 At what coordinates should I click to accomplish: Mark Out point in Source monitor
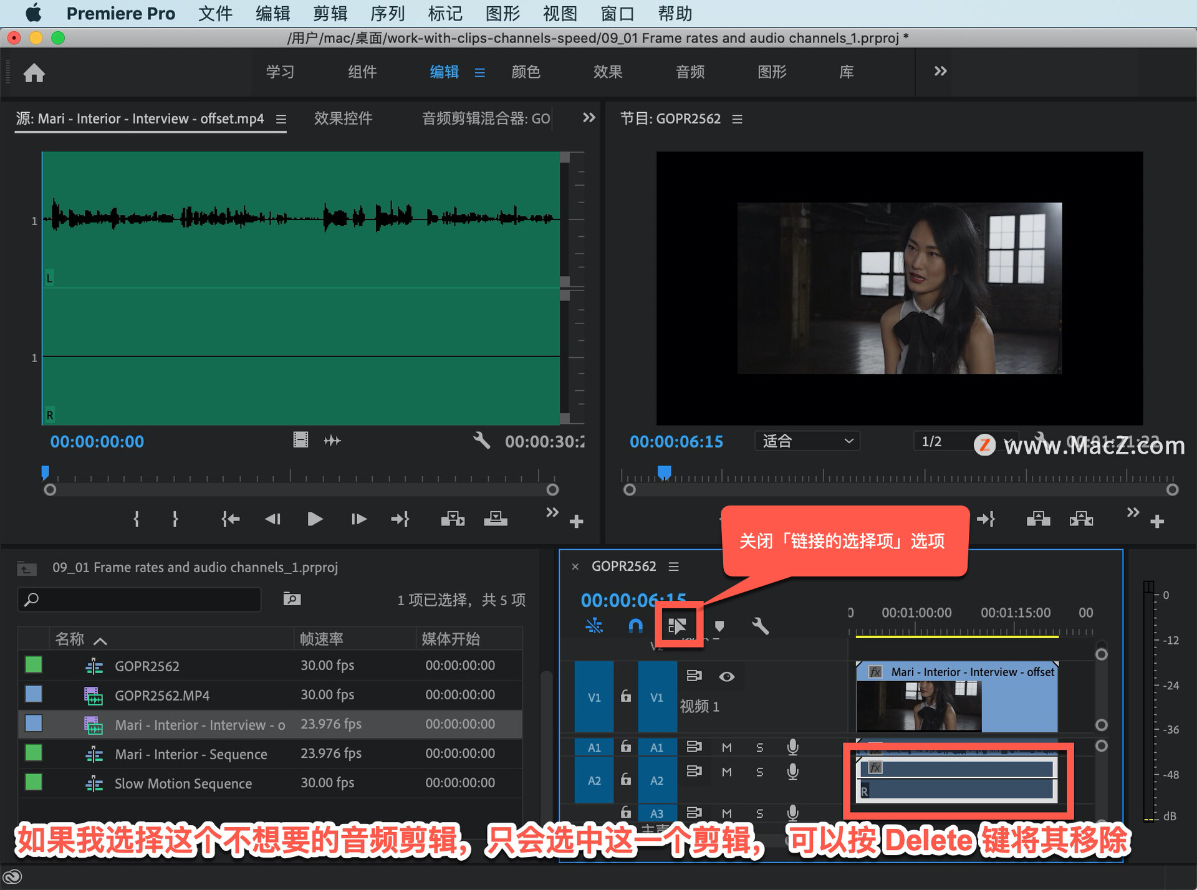coord(175,519)
